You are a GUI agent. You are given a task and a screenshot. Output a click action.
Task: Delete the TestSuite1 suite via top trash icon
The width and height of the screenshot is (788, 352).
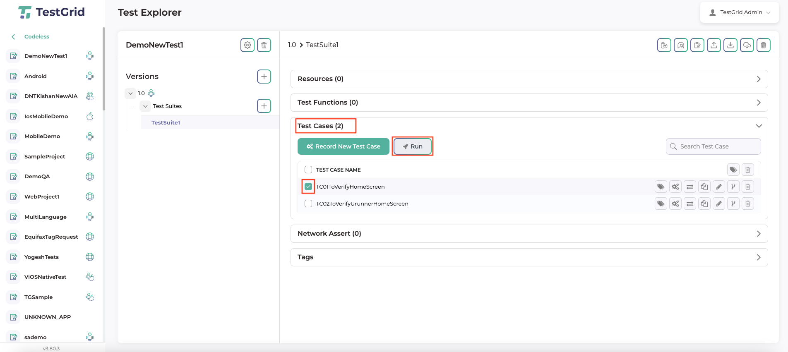point(763,45)
